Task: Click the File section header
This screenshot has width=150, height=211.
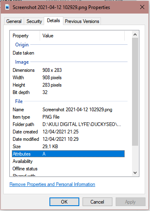Action: click(x=19, y=101)
